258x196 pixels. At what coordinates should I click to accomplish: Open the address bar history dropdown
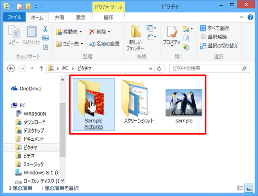tap(151, 69)
